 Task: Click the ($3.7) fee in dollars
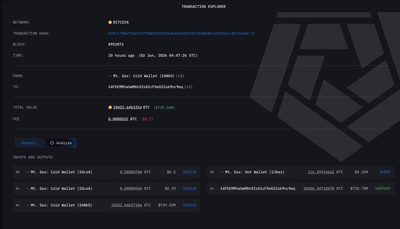147,119
